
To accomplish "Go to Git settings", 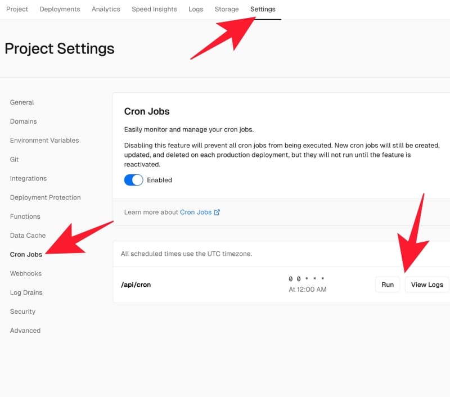I will click(x=15, y=160).
